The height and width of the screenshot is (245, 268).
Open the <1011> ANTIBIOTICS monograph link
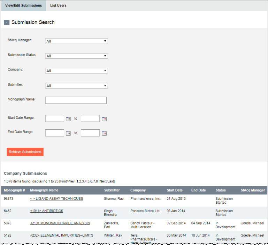(46, 211)
